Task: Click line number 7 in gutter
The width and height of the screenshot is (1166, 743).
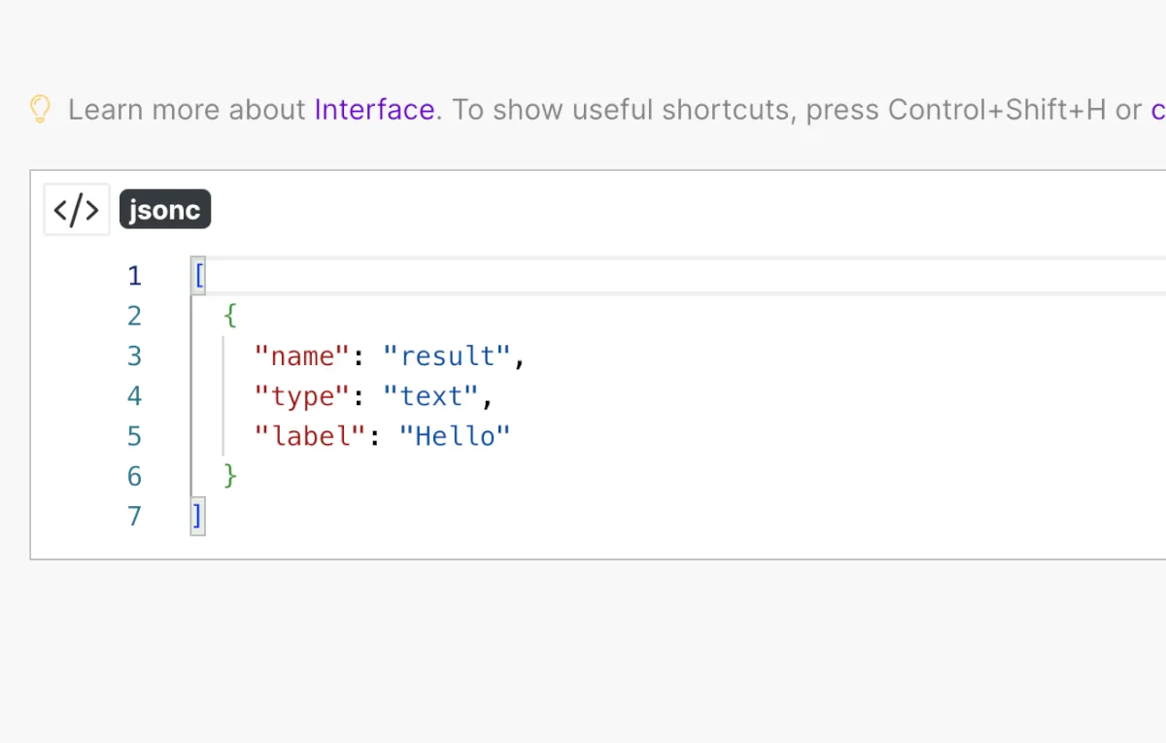Action: [134, 516]
